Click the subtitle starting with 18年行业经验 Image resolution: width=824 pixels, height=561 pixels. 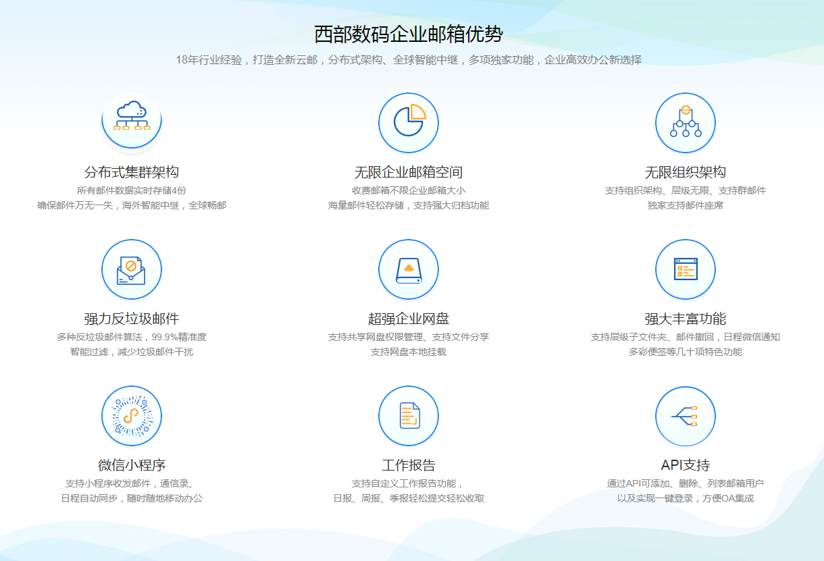(409, 60)
